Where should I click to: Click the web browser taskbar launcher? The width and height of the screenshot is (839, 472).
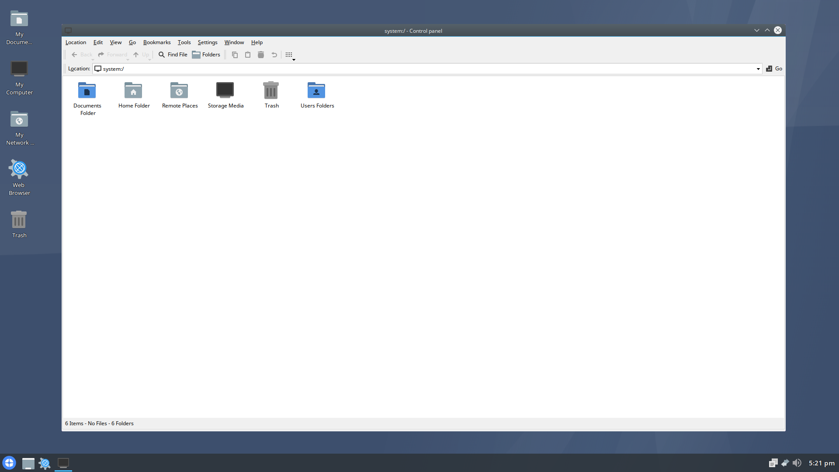pyautogui.click(x=45, y=463)
